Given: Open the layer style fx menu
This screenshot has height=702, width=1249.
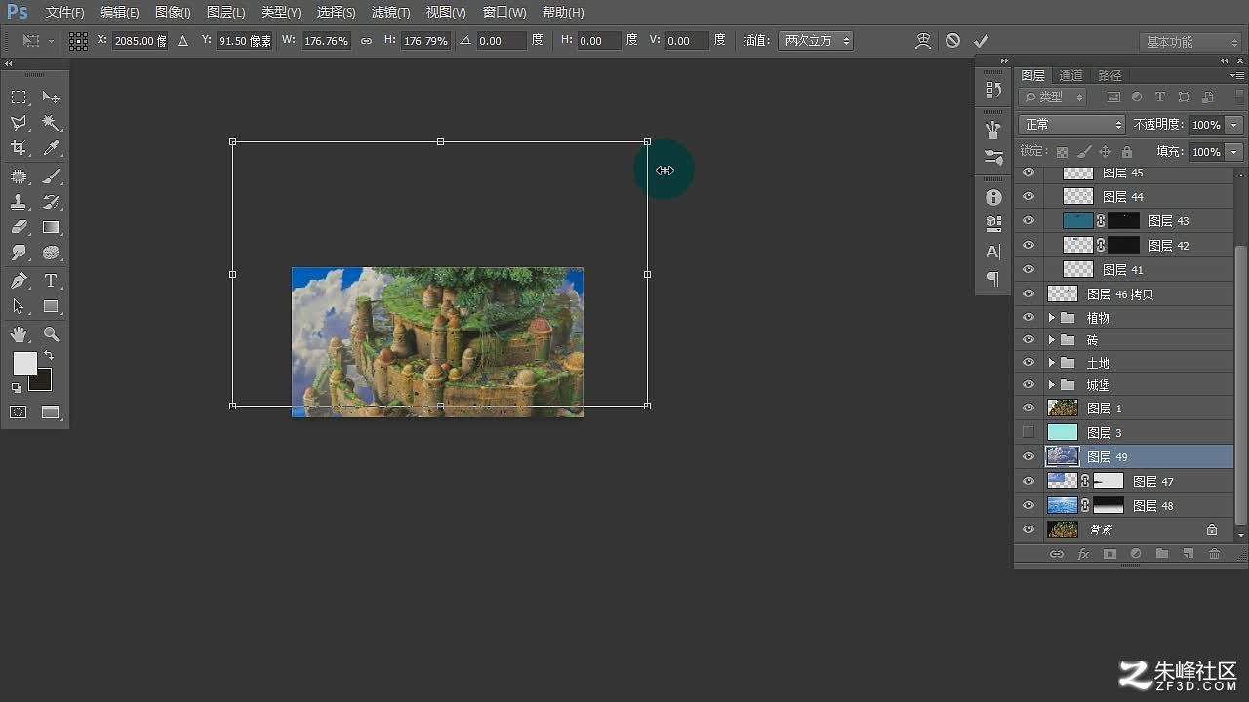Looking at the screenshot, I should coord(1083,554).
